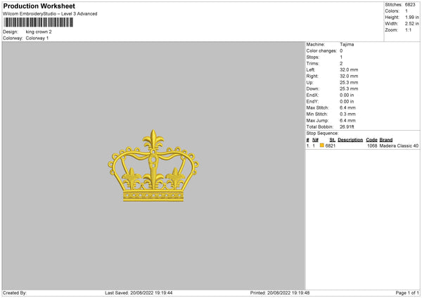
Task: Click the Right value 32.0 mm
Action: (x=349, y=76)
